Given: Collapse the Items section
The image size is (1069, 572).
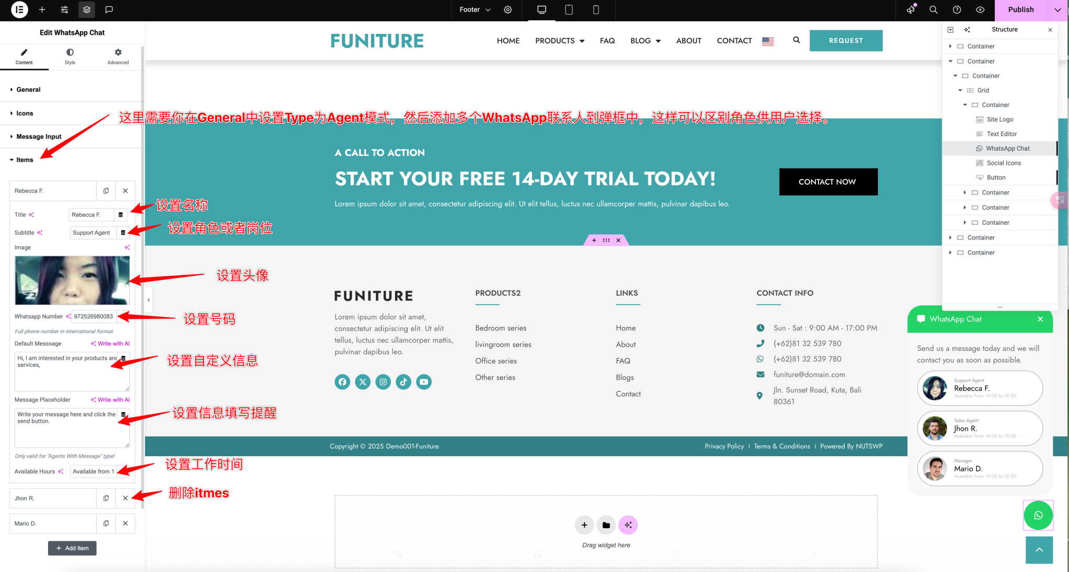Looking at the screenshot, I should (x=24, y=160).
